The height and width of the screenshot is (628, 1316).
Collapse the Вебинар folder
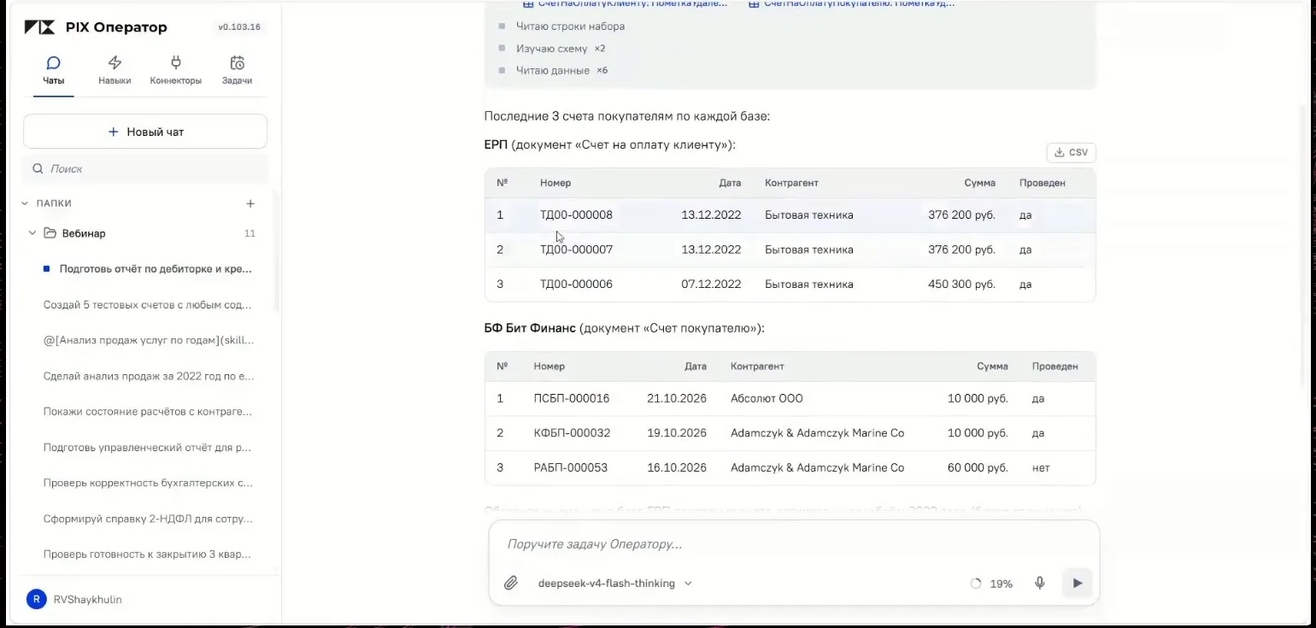(x=32, y=233)
